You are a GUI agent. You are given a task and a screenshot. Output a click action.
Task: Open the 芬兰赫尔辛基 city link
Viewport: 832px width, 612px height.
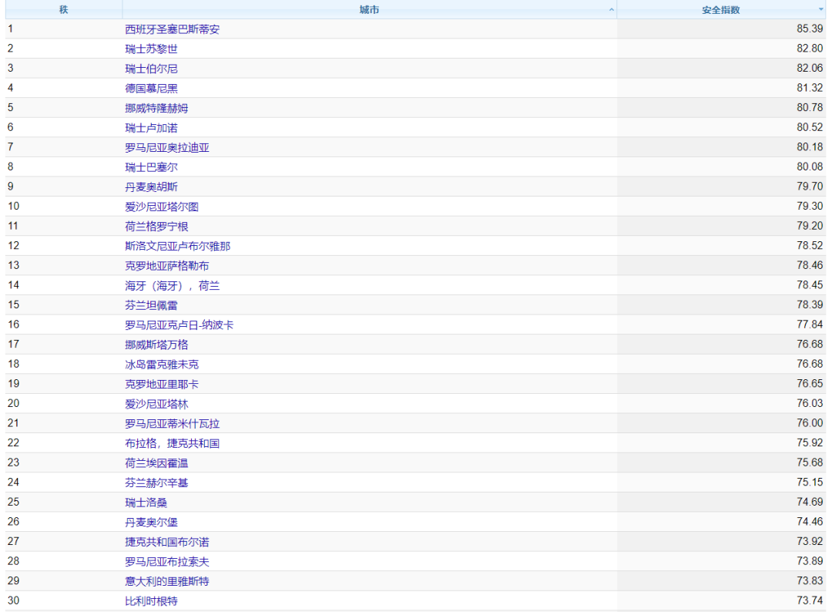[156, 483]
